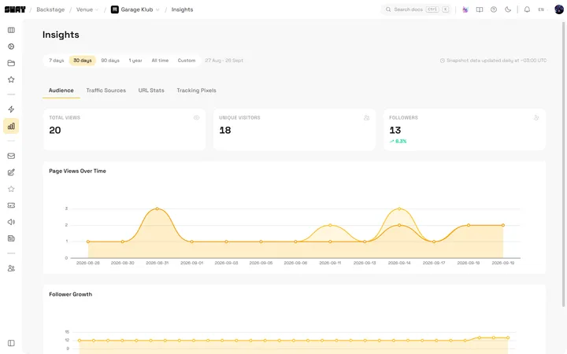567x354 pixels.
Task: Select the All time range
Action: point(160,61)
